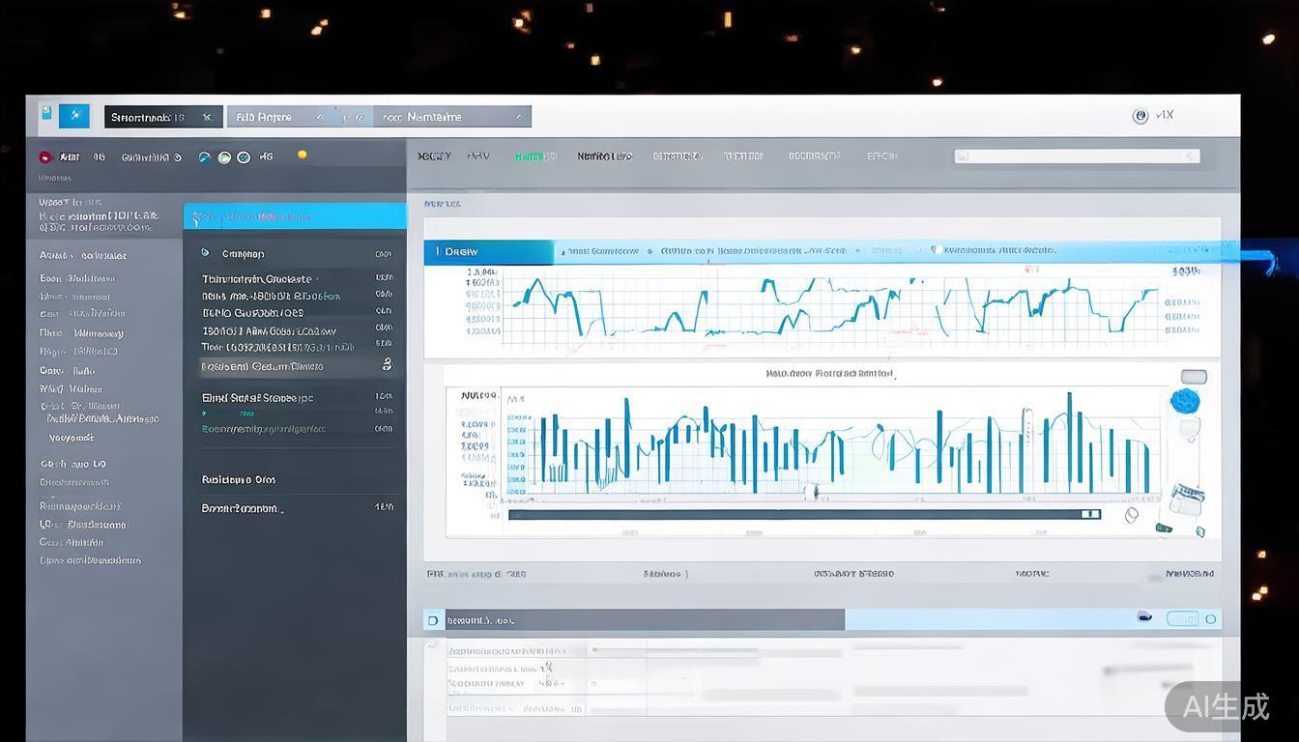1299x742 pixels.
Task: Click the small gray button above blue blob
Action: click(1194, 377)
